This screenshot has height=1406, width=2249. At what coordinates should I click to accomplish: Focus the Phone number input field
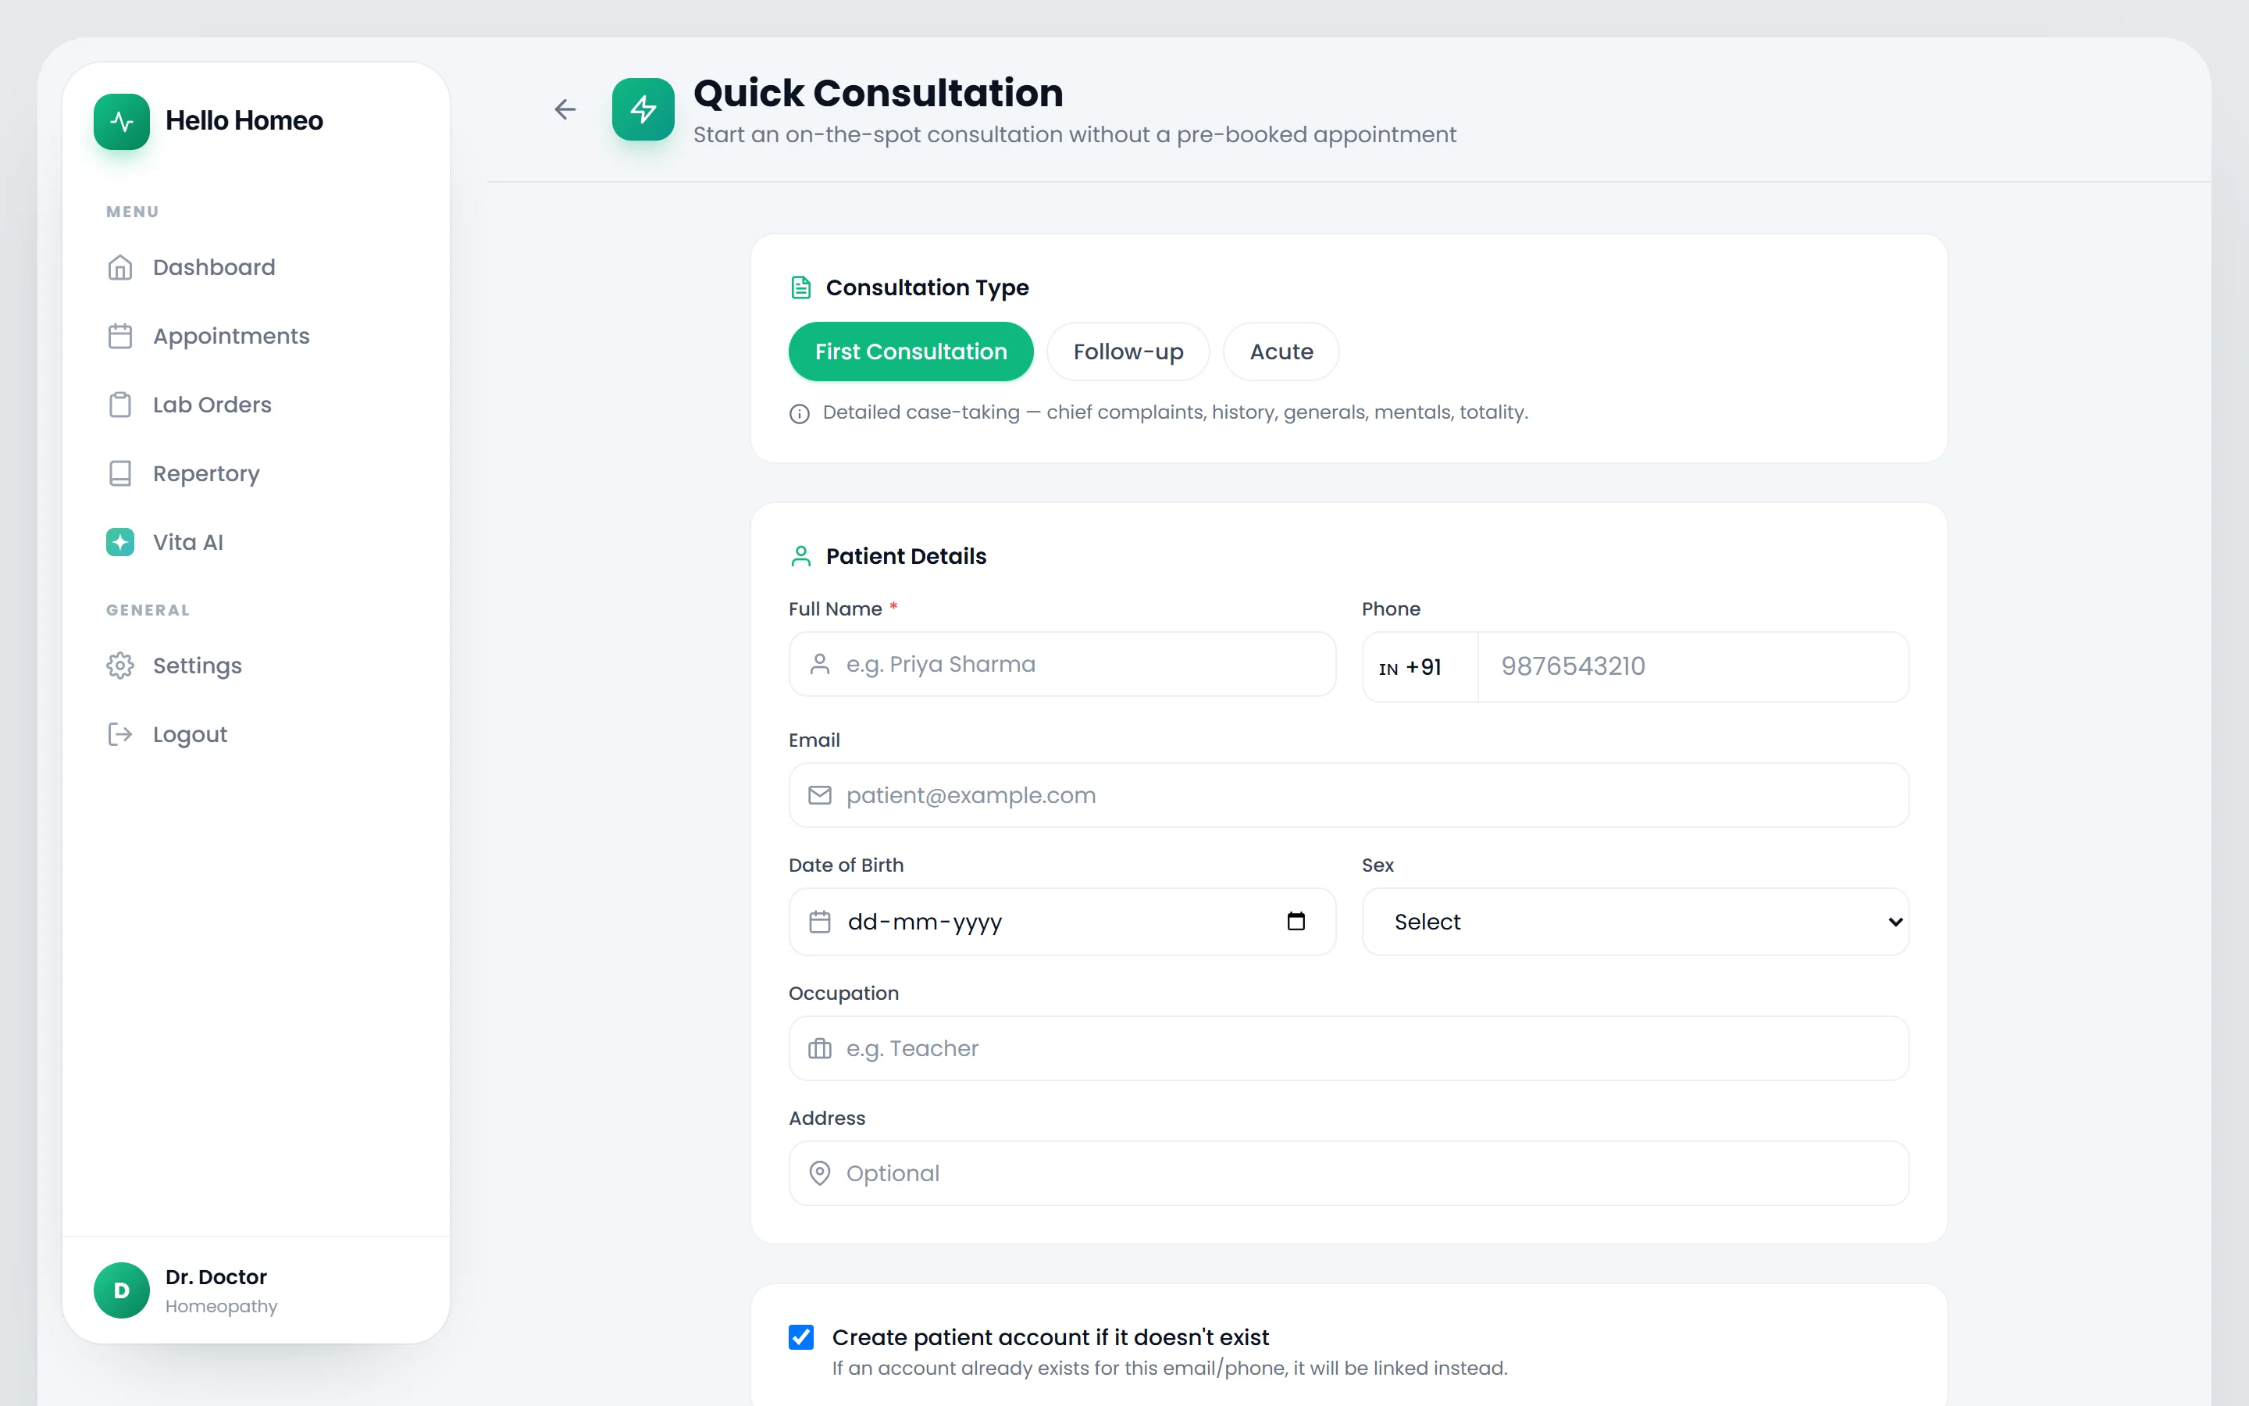pyautogui.click(x=1693, y=667)
